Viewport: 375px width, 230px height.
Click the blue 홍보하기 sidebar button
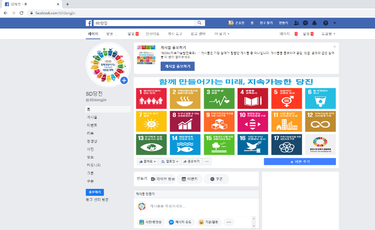point(95,192)
